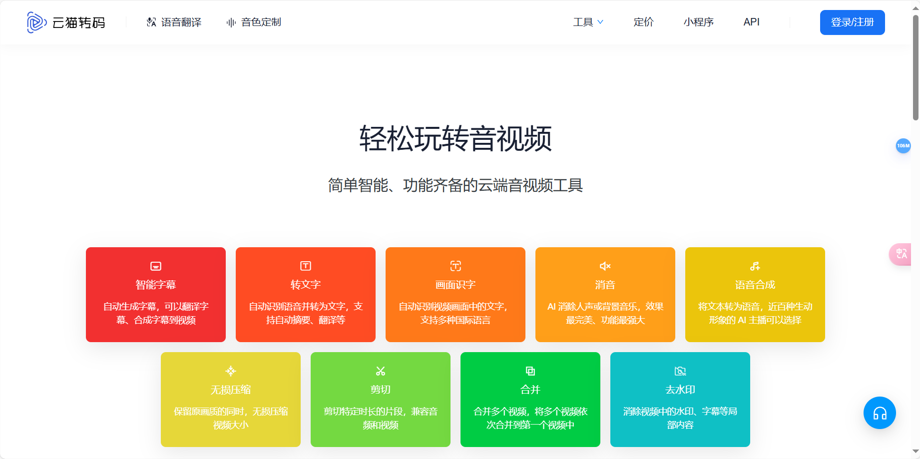Select the 语音合成 music note icon
This screenshot has width=920, height=459.
click(x=755, y=266)
